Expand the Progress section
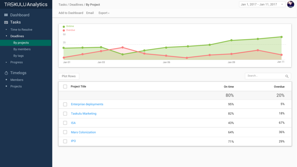The width and height of the screenshot is (297, 167). [x=6, y=62]
